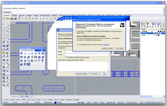The height and width of the screenshot is (106, 167).
Task: Create a new file with the New icon
Action: (x=4, y=18)
